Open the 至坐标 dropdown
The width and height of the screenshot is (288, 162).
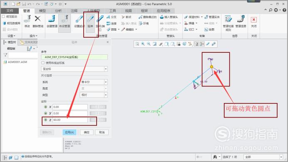click(106, 69)
